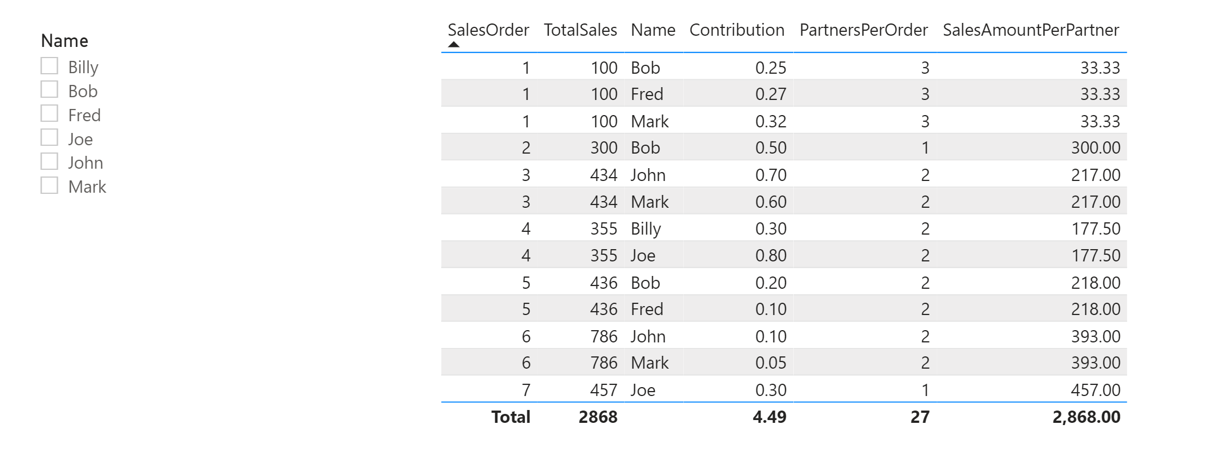Enable the Fred checkbox
The width and height of the screenshot is (1207, 472).
pyautogui.click(x=49, y=114)
